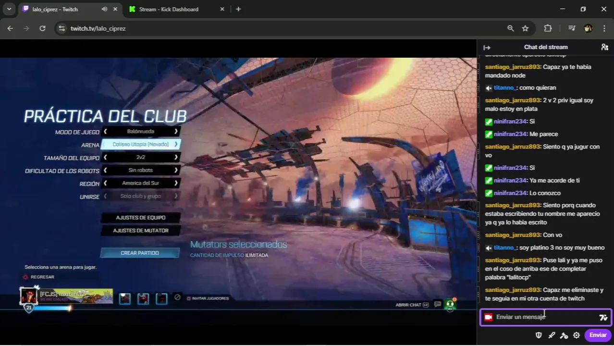Open the tab search dropdown
Viewport: 614px width, 346px height.
(x=9, y=9)
